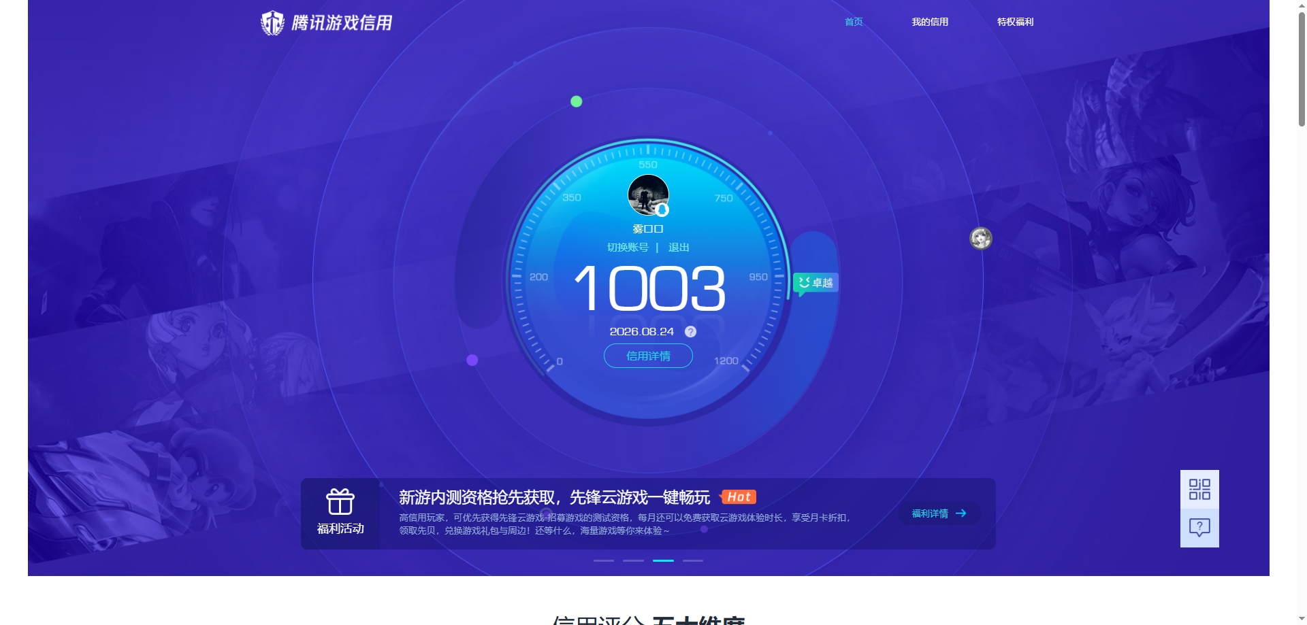This screenshot has height=625, width=1307.
Task: Open the QR code side button
Action: [x=1199, y=489]
